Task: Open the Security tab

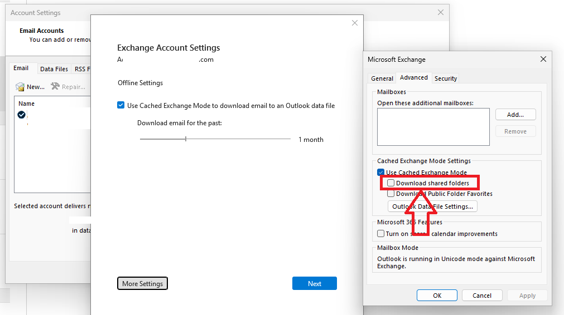Action: point(446,78)
